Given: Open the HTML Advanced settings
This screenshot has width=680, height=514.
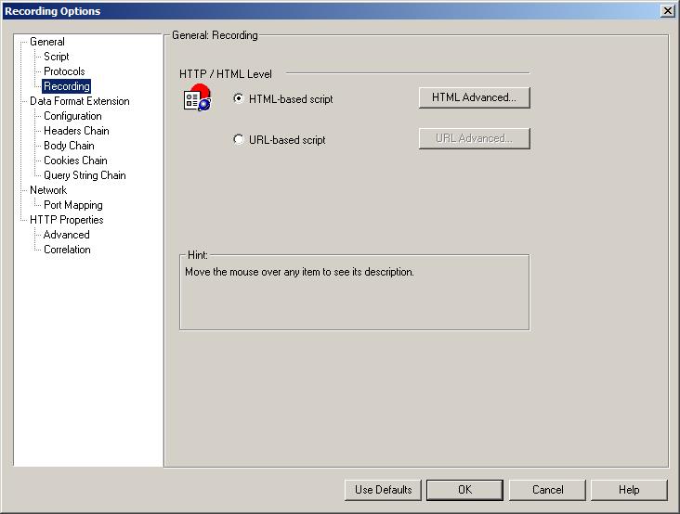Looking at the screenshot, I should coord(474,97).
